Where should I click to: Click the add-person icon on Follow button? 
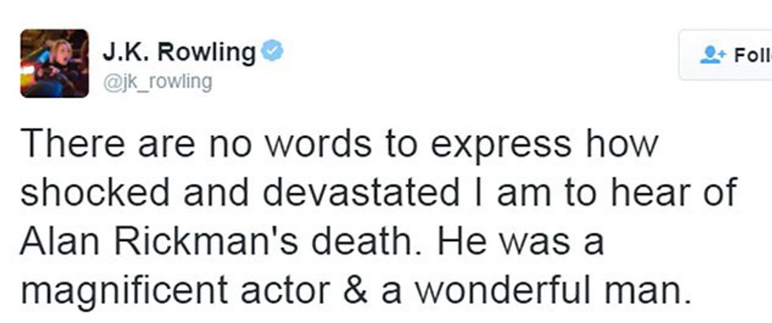(x=713, y=55)
